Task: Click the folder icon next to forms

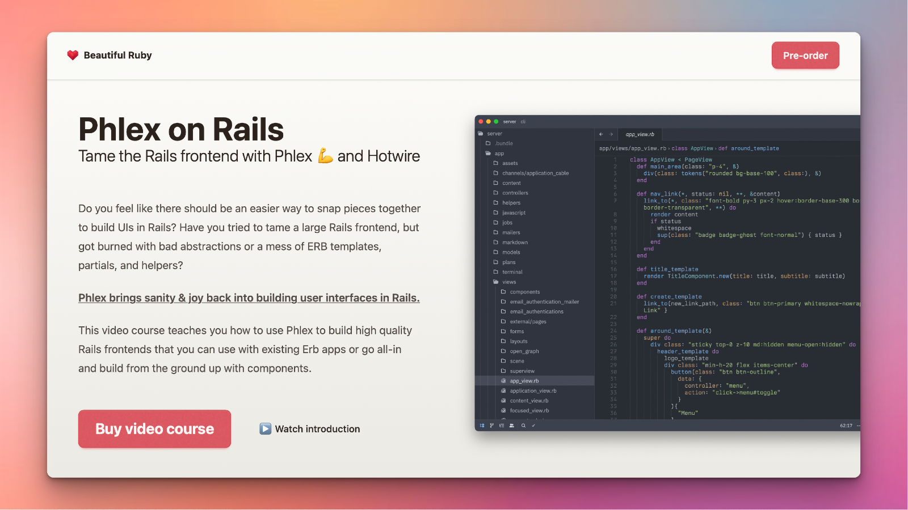Action: coord(503,331)
